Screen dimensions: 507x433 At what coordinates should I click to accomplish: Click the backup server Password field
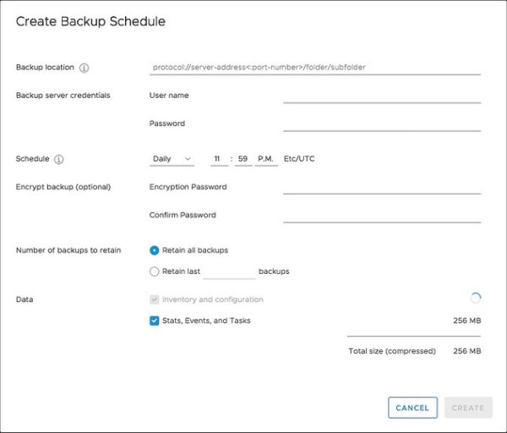point(382,124)
